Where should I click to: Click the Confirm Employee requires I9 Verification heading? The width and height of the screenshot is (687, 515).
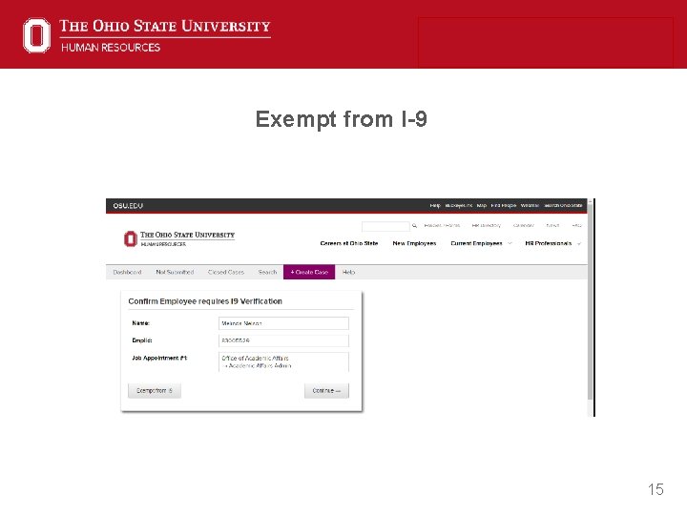tap(205, 301)
